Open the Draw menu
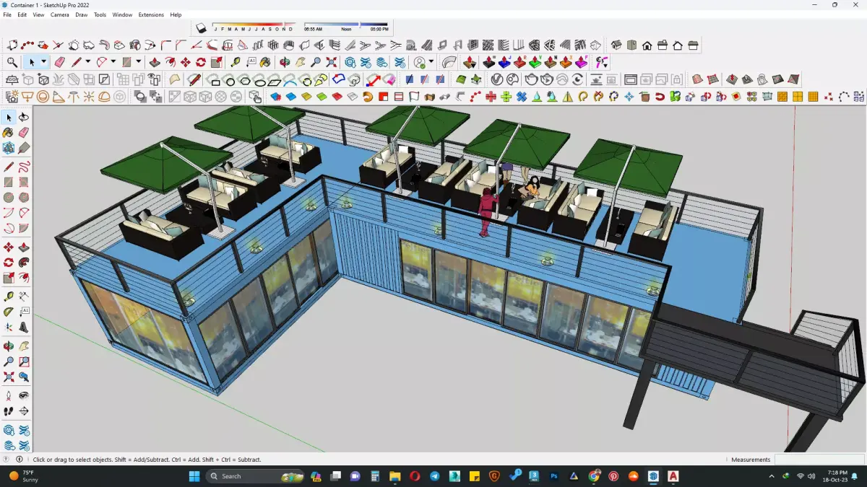Screen dimensions: 867x487 [82, 14]
